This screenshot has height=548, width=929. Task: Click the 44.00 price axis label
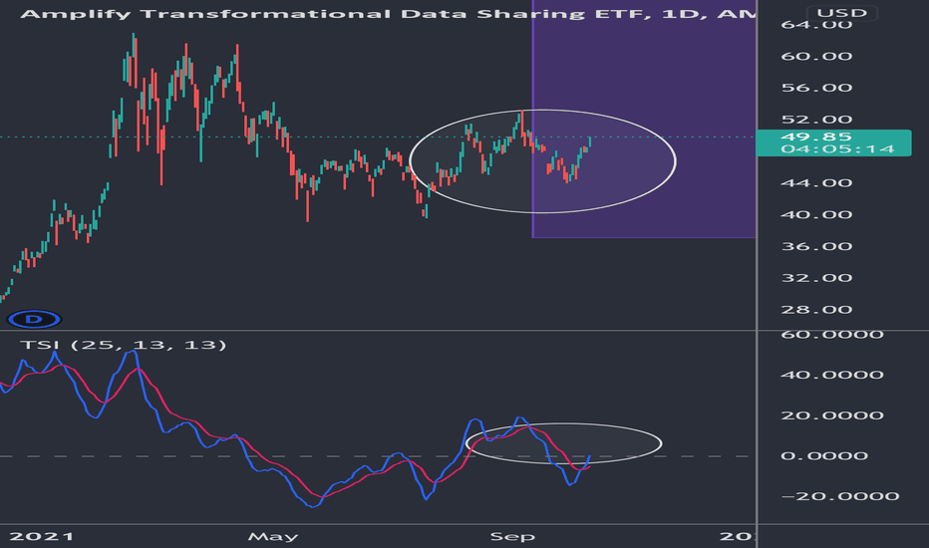click(x=816, y=183)
